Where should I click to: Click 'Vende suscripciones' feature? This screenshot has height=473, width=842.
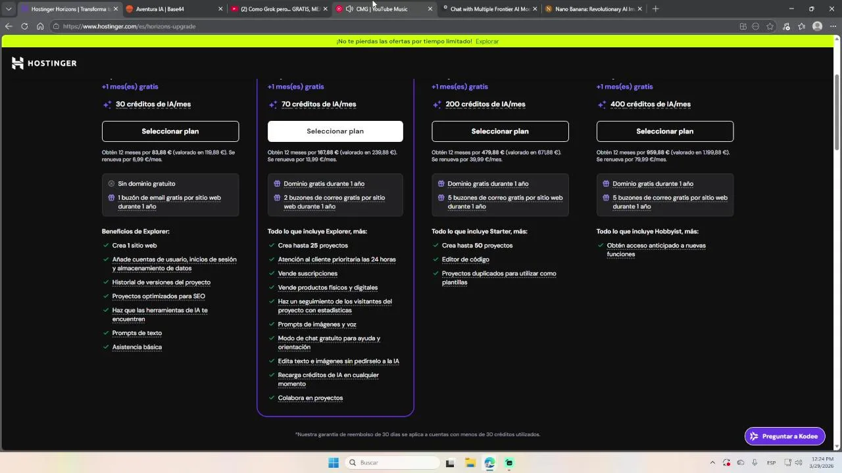coord(307,273)
